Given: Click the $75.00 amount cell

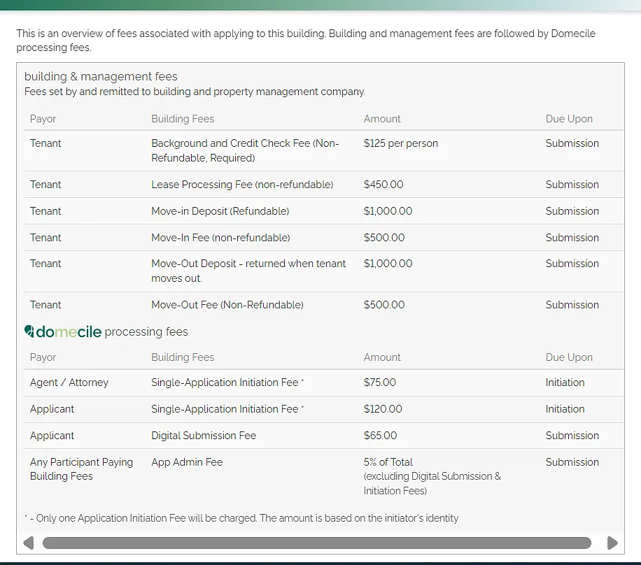Looking at the screenshot, I should [380, 382].
